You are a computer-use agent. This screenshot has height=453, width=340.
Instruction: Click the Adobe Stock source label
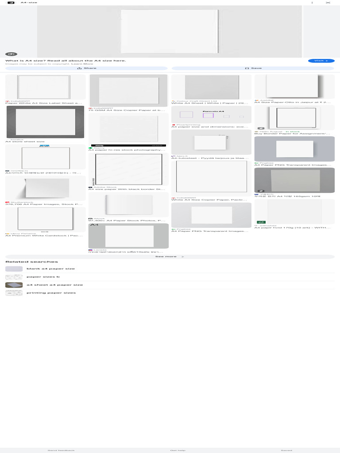pyautogui.click(x=105, y=187)
